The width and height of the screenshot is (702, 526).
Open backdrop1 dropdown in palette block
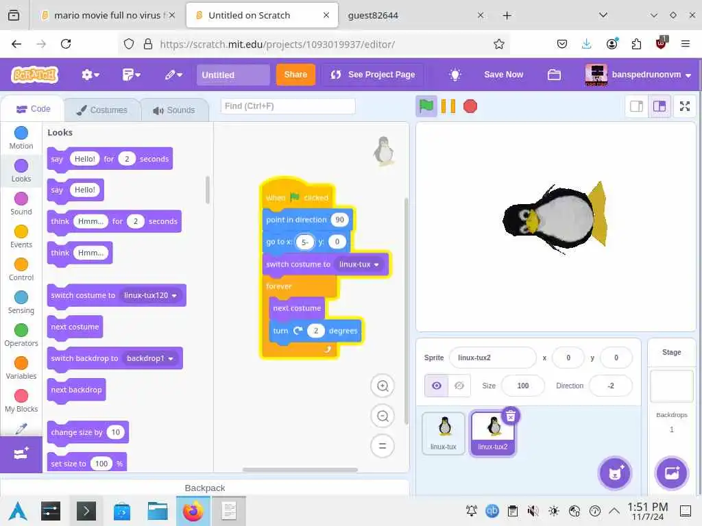tap(150, 358)
